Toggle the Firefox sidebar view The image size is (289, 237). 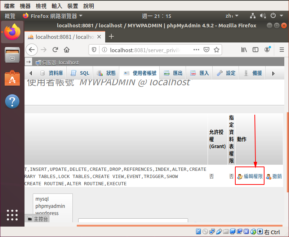[x=255, y=50]
